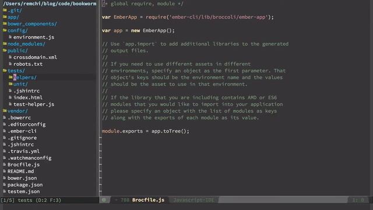Select the config/ directory name

[x=17, y=30]
